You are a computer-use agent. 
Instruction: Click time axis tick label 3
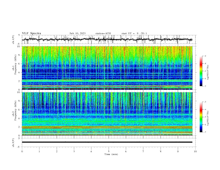tap(74, 151)
